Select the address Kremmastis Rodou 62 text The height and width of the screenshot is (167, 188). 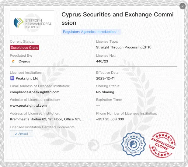(x=47, y=119)
